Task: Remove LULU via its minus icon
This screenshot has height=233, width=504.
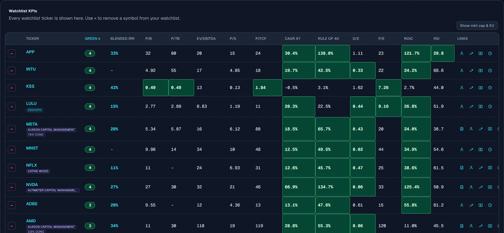Action: point(12,106)
